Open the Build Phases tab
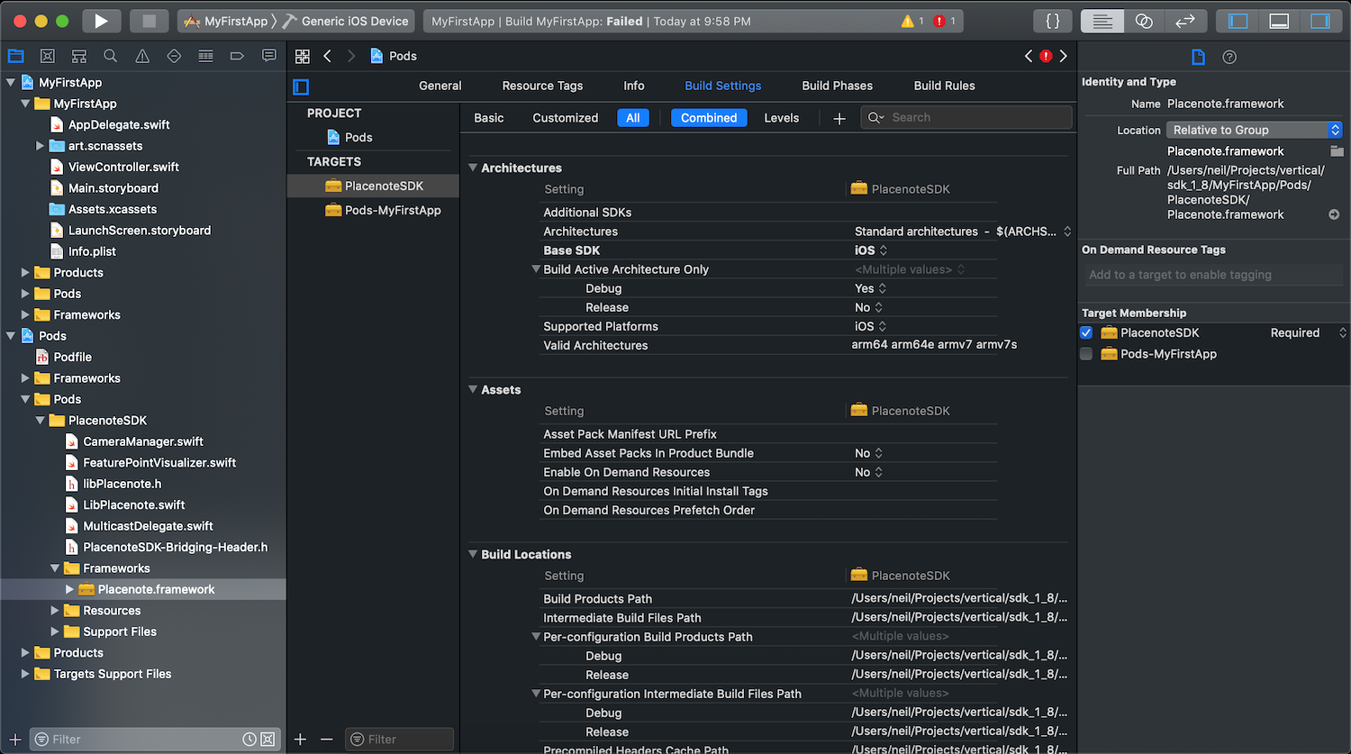This screenshot has height=754, width=1351. (838, 86)
